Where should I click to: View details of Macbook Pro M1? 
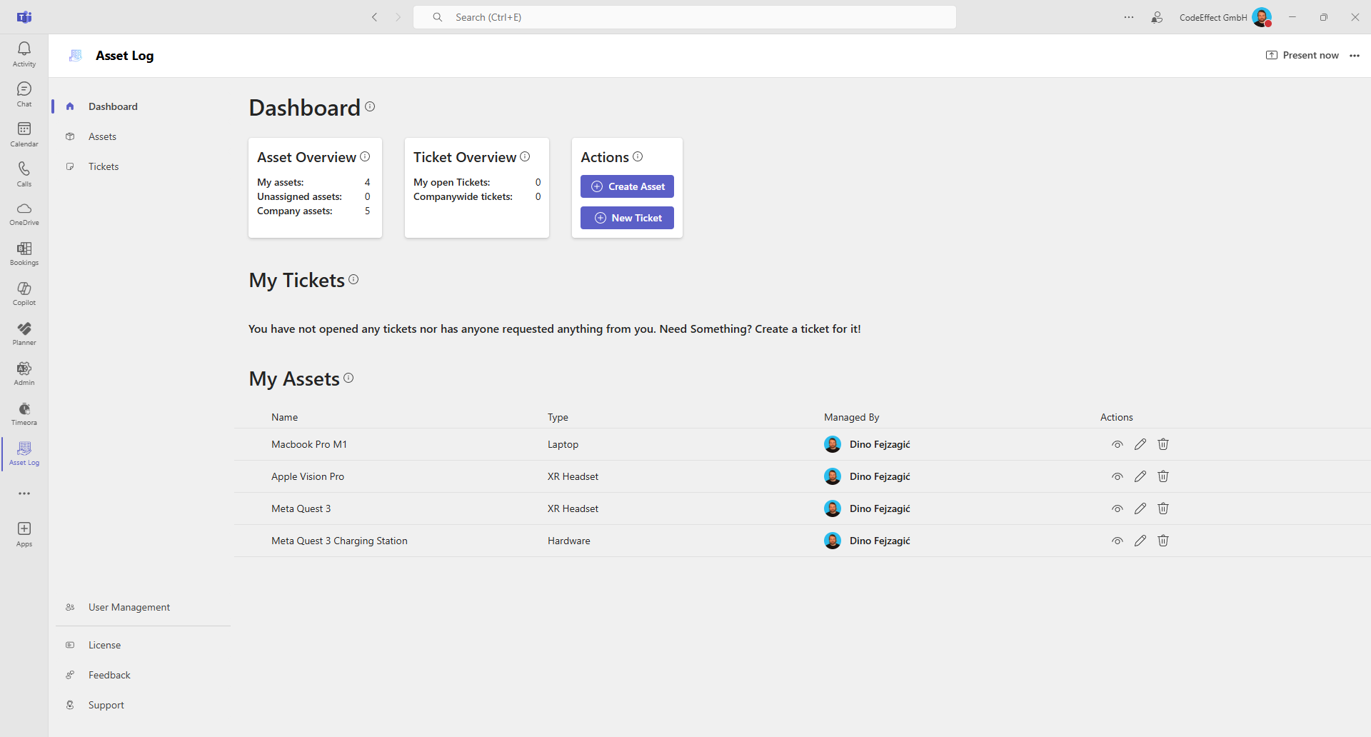1118,444
